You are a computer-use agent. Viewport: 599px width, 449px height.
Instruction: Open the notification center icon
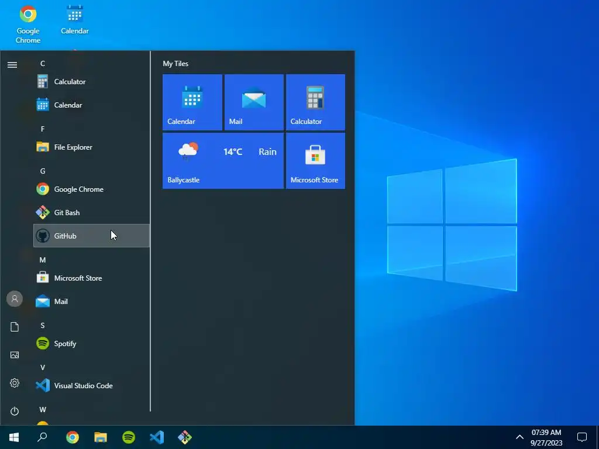tap(582, 437)
